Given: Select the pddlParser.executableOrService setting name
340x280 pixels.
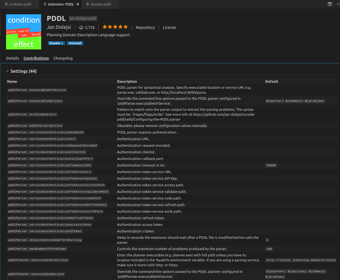Looking at the screenshot, I should tap(37, 90).
